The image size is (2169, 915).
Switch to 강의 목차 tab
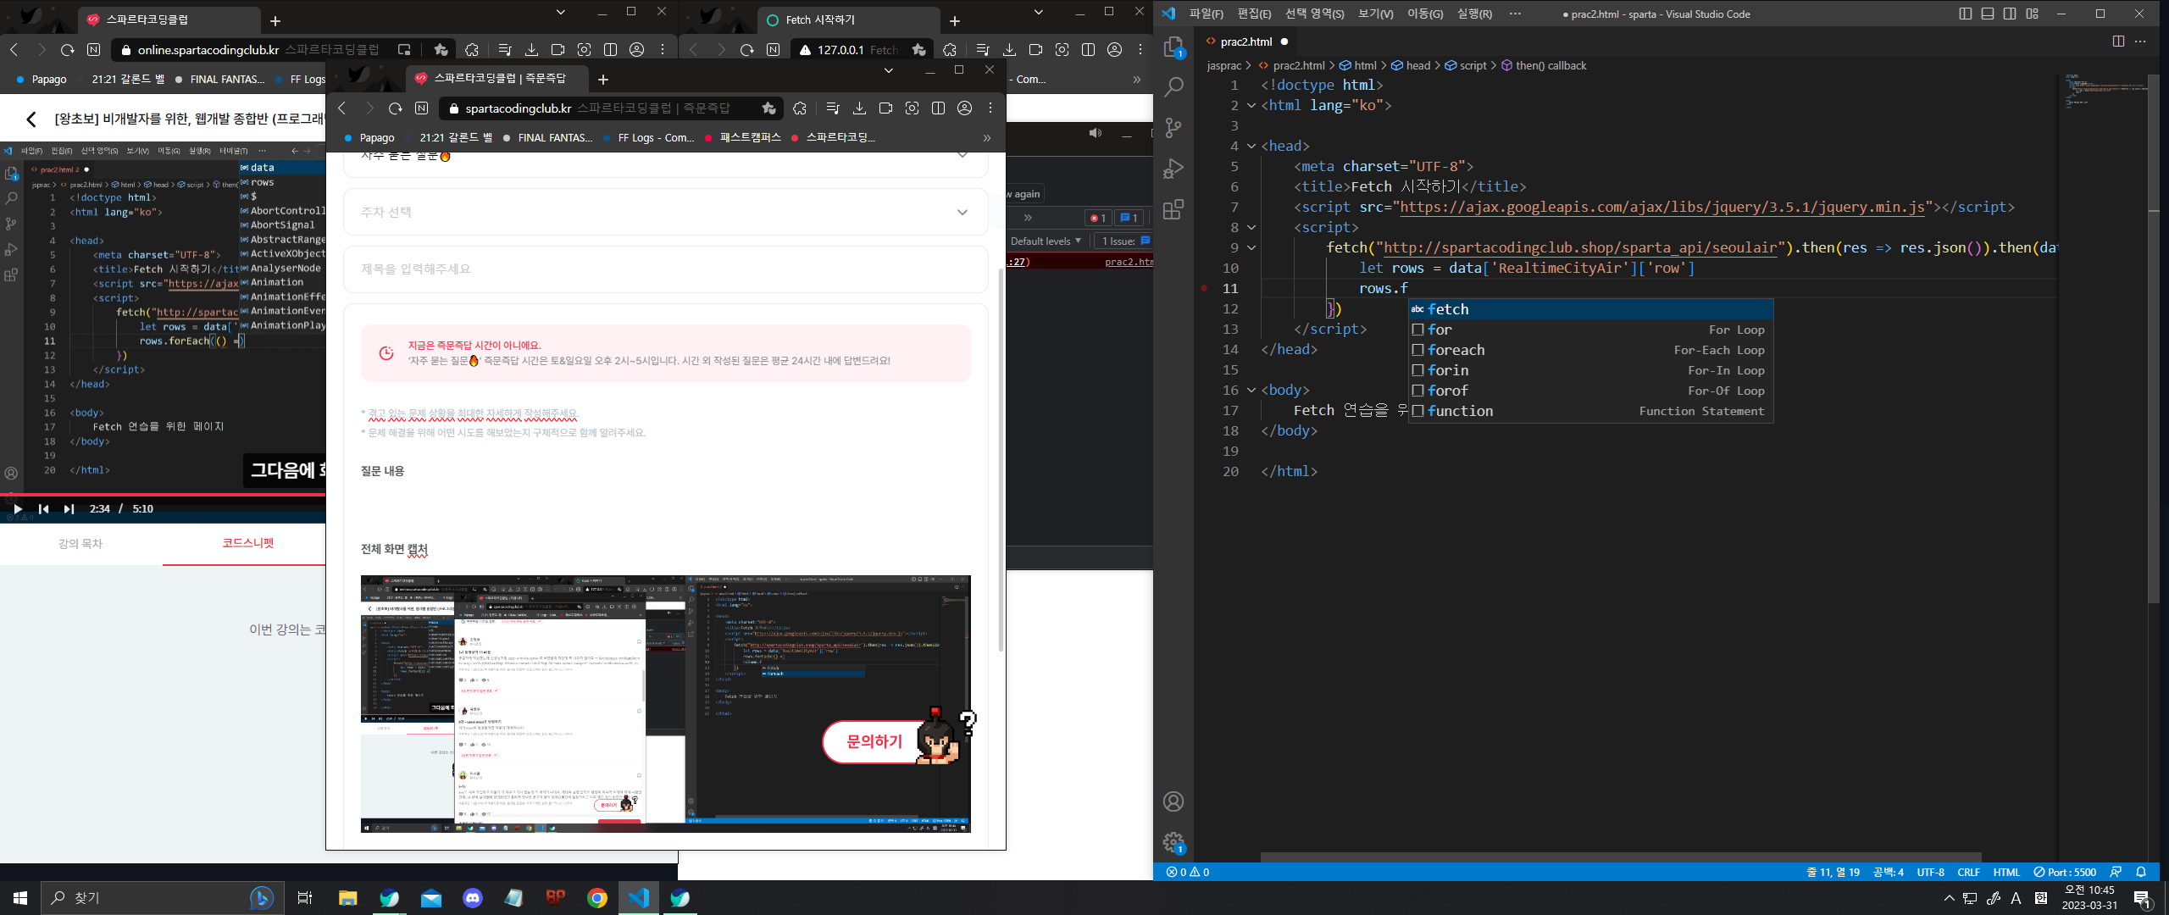coord(80,543)
